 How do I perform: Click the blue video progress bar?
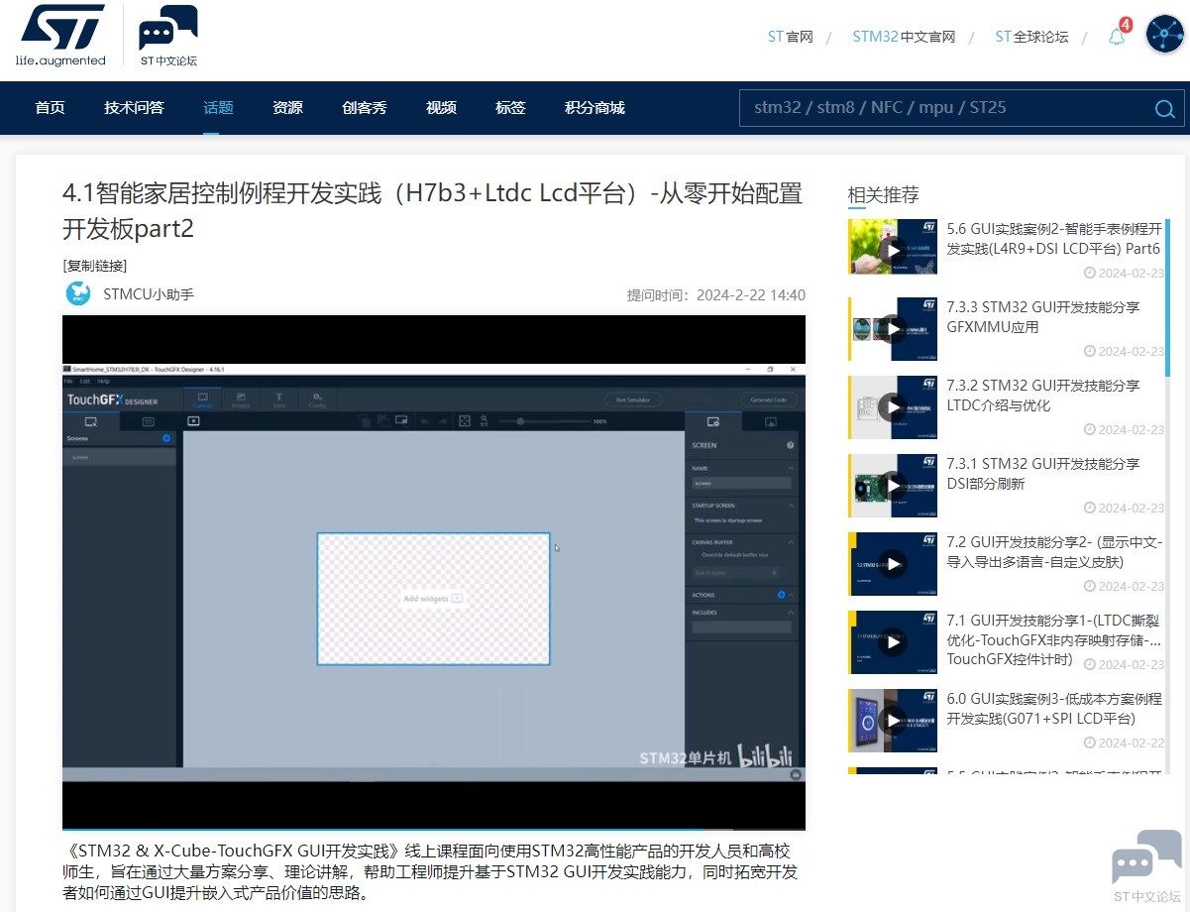[x=382, y=828]
